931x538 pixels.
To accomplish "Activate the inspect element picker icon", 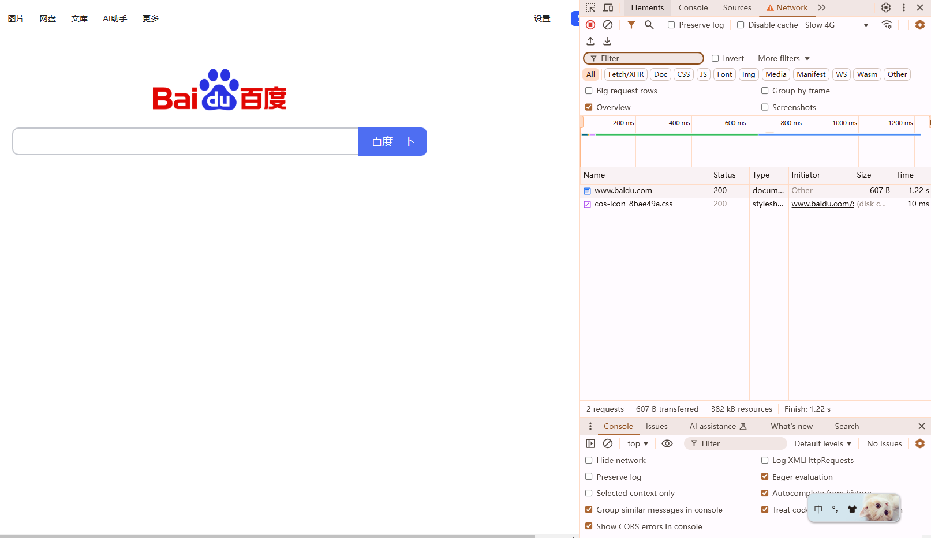I will 590,7.
